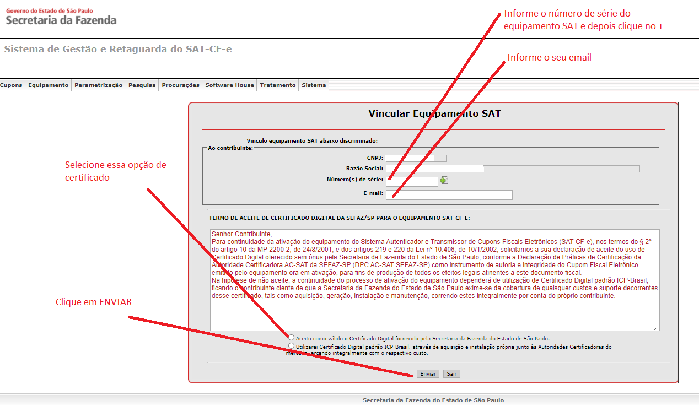Click the Secretaria da Fazenda logo
The width and height of the screenshot is (699, 406).
61,17
